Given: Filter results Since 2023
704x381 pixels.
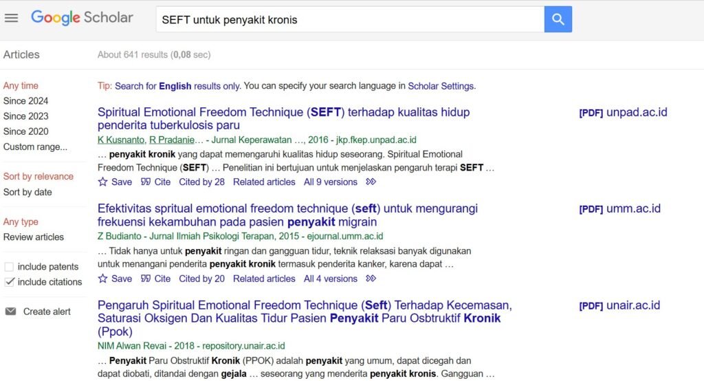Looking at the screenshot, I should [25, 116].
